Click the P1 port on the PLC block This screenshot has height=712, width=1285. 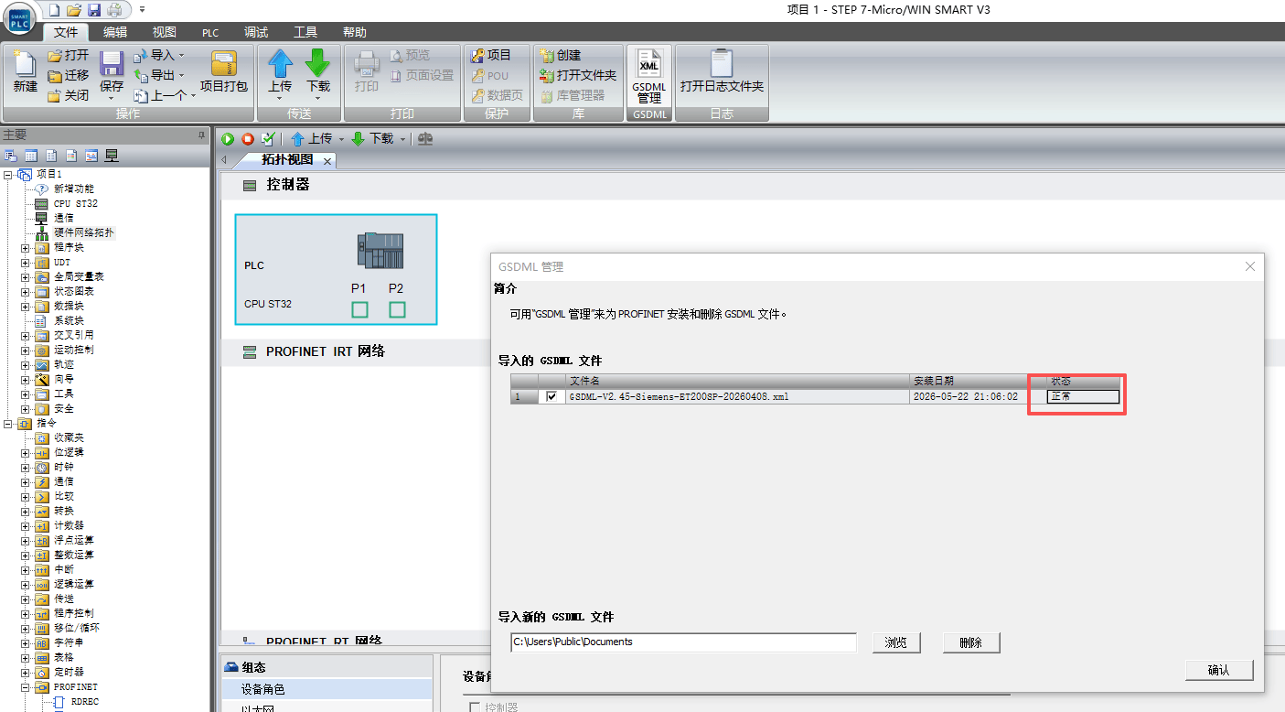tap(359, 309)
